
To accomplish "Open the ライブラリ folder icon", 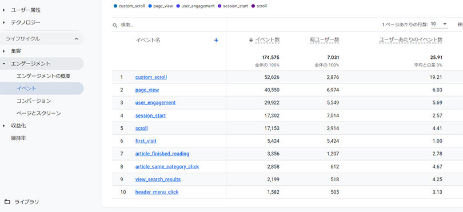I will click(x=7, y=202).
